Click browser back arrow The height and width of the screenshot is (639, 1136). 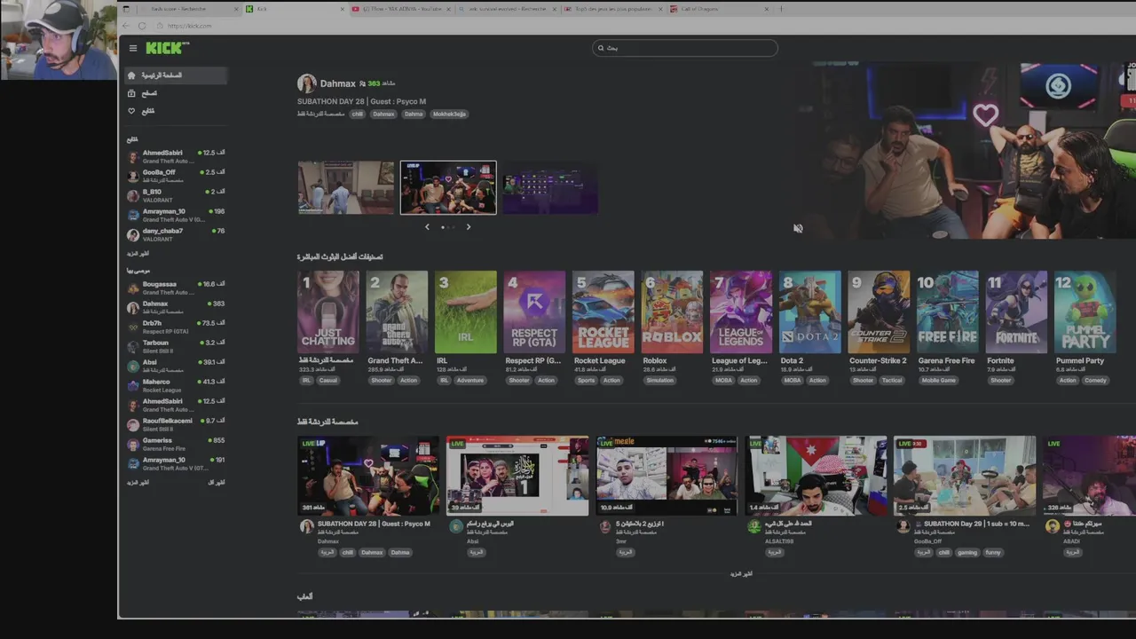click(x=126, y=26)
